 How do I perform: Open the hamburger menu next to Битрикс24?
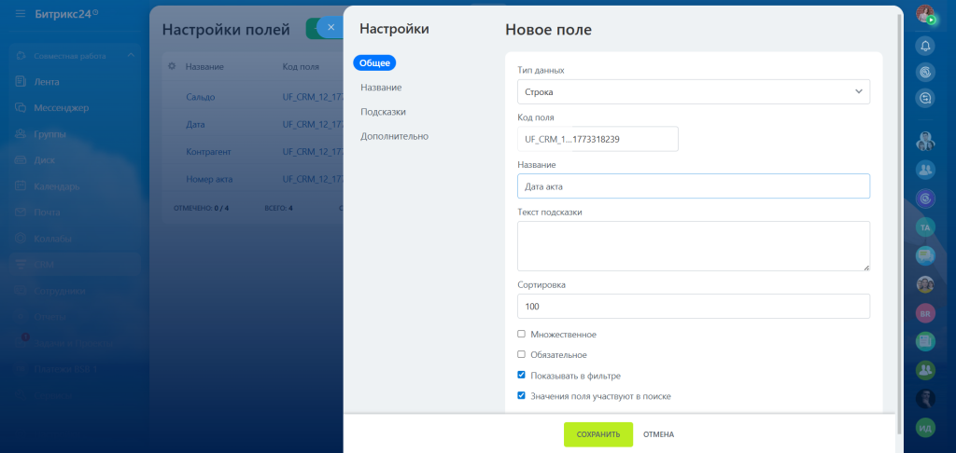(21, 14)
